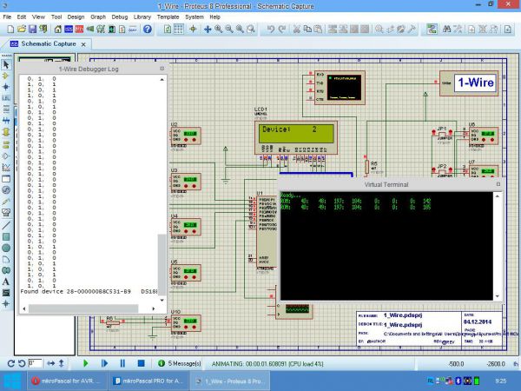Click the Virtual Terminal scroll-down arrow

pos(498,296)
